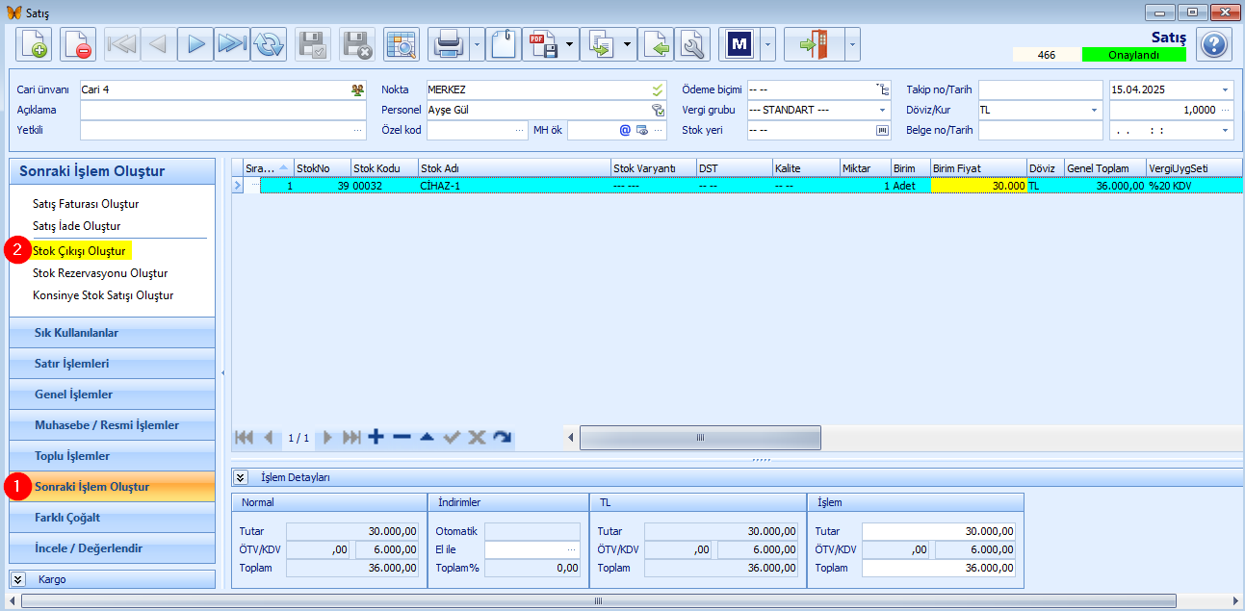
Task: Open the Sık Kullanılanlar panel tab
Action: 112,333
